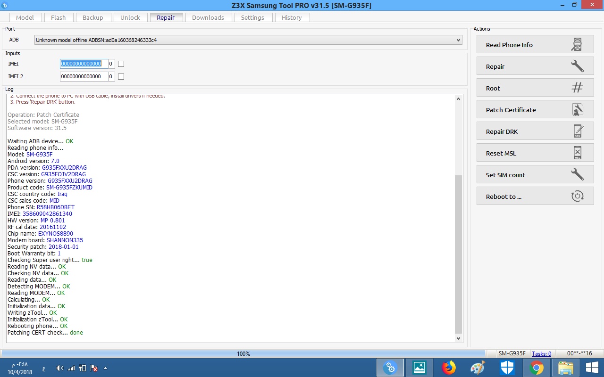Click log line PDA version: G935FXXU2DRAG
Image resolution: width=604 pixels, height=377 pixels.
[x=47, y=168]
